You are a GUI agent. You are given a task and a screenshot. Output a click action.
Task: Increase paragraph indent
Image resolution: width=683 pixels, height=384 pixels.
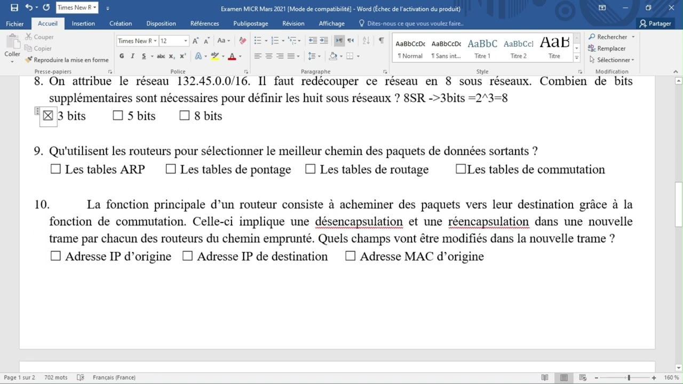pos(324,41)
